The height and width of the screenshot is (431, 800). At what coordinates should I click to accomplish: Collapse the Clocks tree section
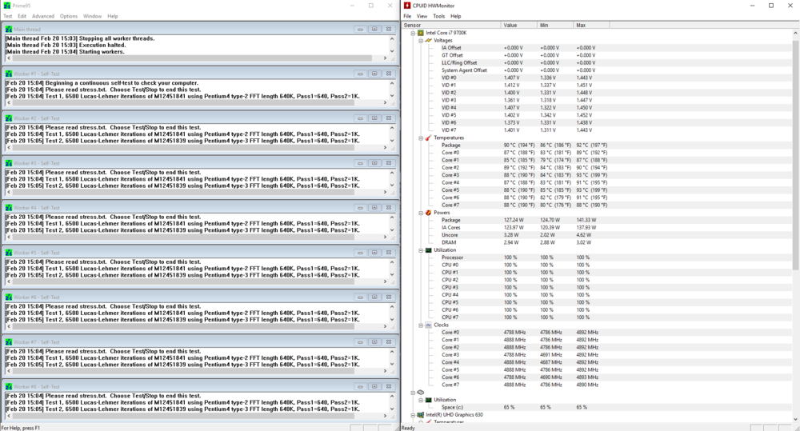419,325
